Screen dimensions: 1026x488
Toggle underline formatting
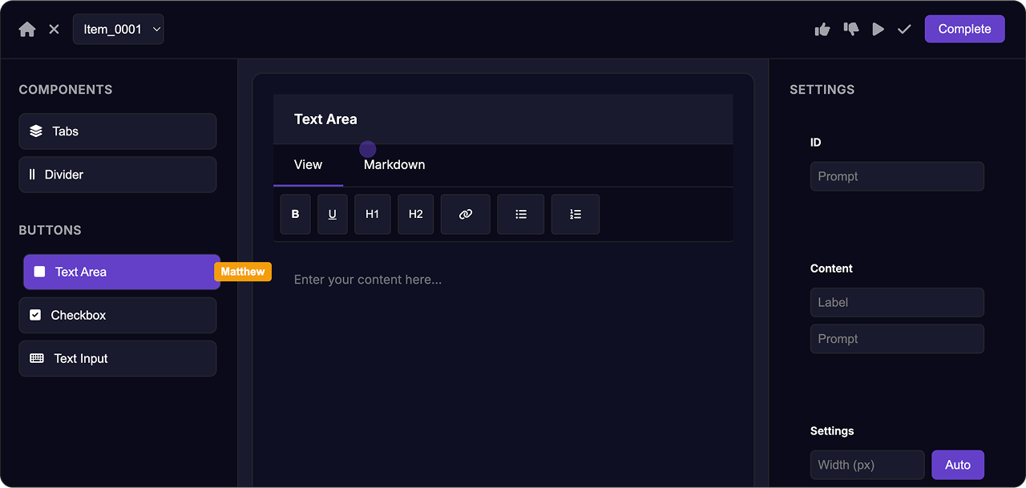coord(333,215)
